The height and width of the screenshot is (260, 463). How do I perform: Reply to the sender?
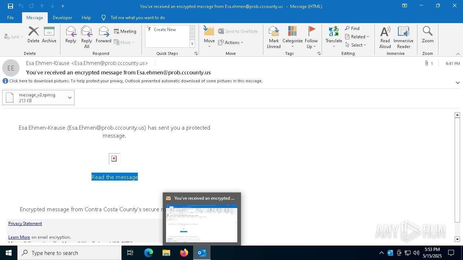click(71, 35)
